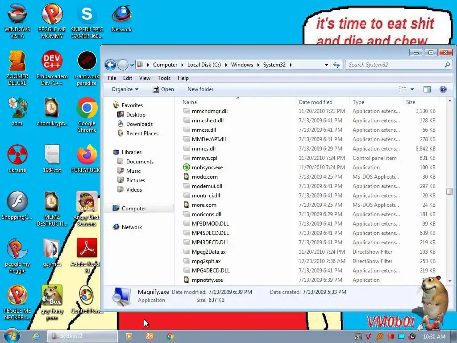Select Desktop in Favorites
Screen dimensions: 457x343
click(x=131, y=115)
